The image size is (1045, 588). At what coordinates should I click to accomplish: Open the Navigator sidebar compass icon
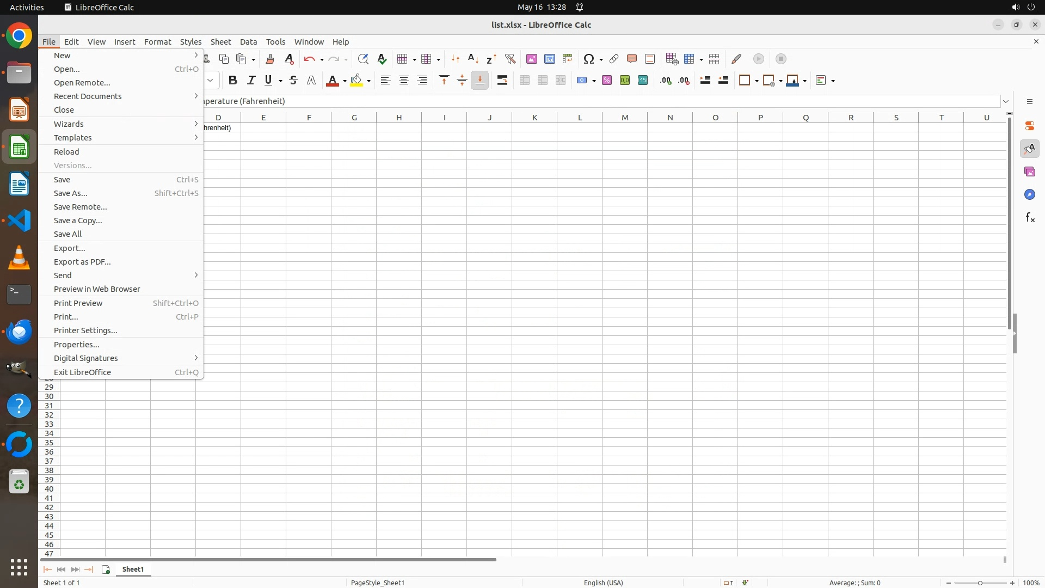[x=1030, y=195]
